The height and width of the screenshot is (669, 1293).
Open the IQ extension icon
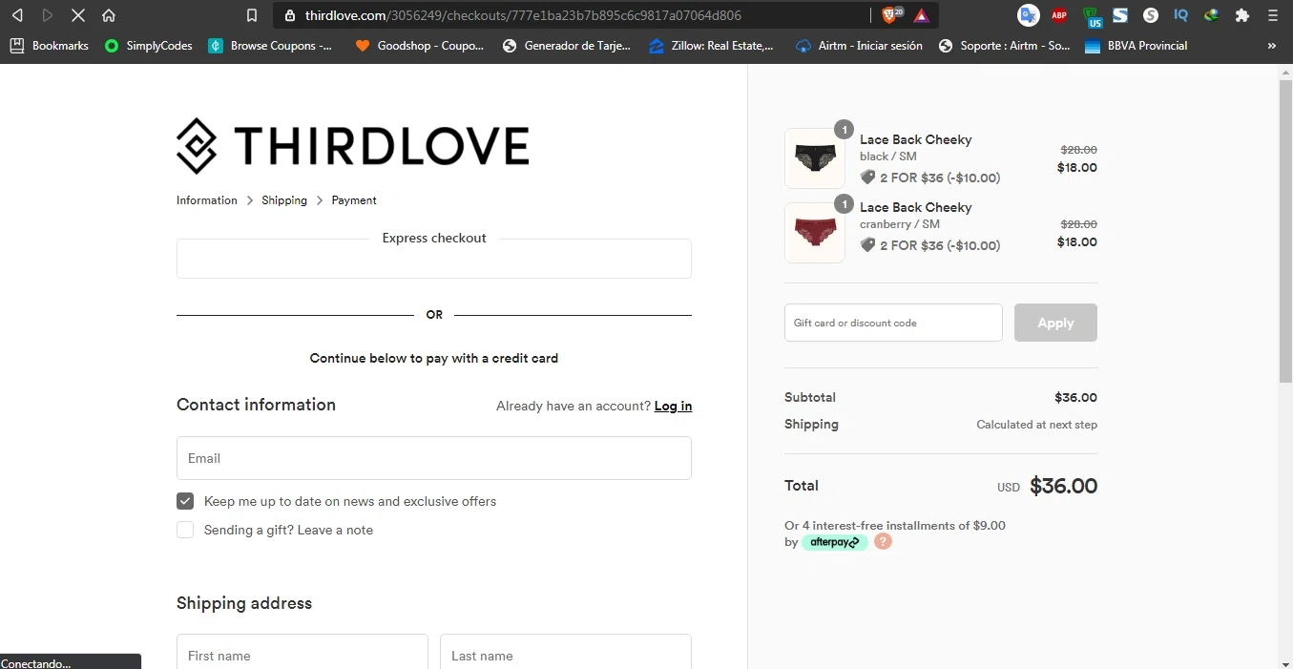tap(1181, 15)
